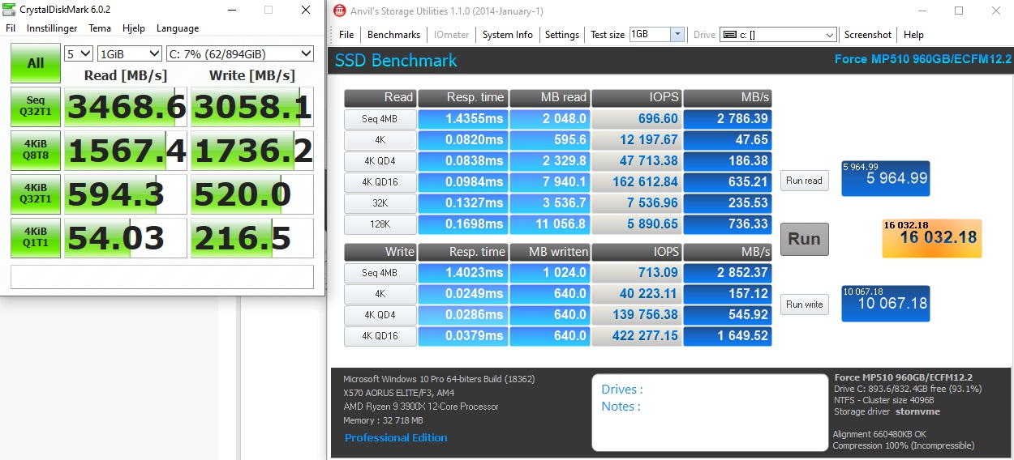Start the Seq Q32T1 test
This screenshot has width=1014, height=460.
point(36,107)
